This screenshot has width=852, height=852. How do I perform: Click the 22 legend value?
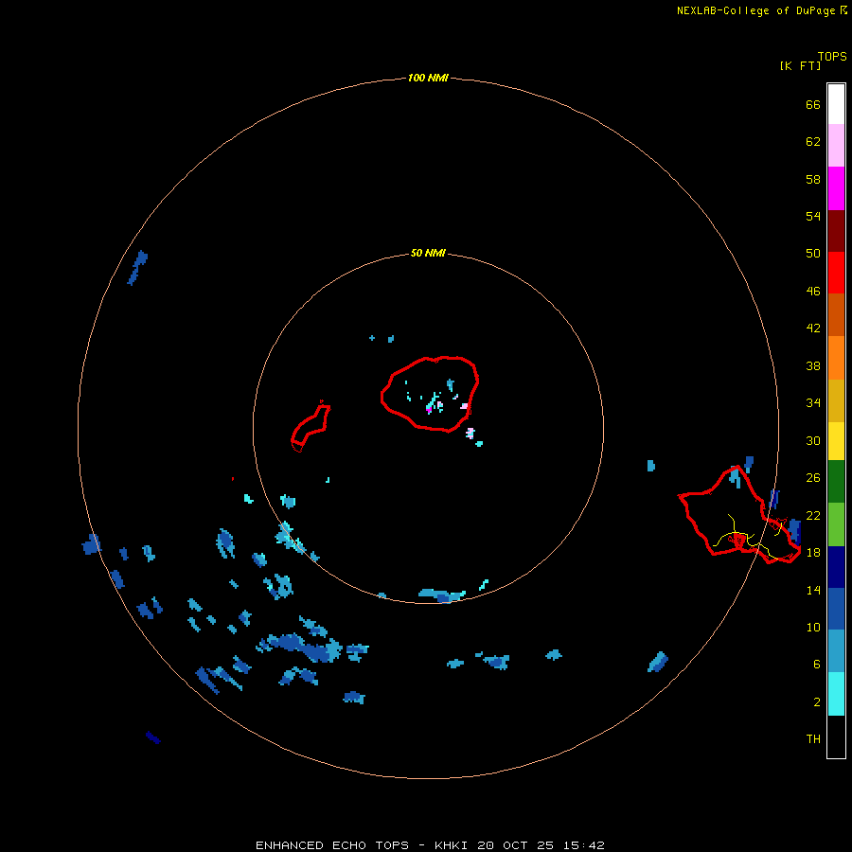813,515
